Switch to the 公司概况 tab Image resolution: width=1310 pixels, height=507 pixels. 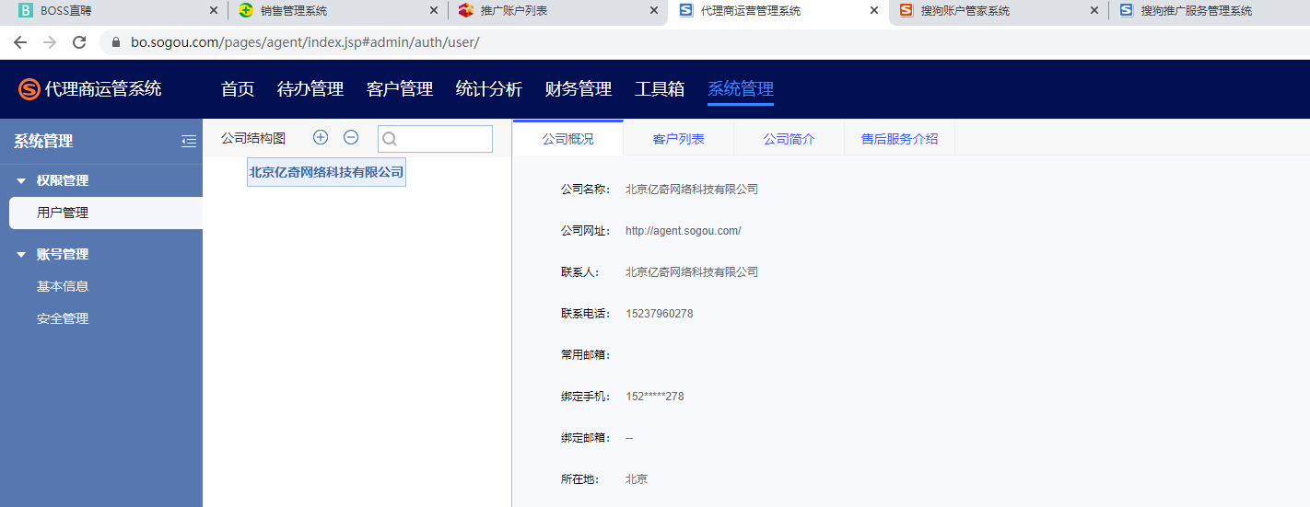point(568,139)
